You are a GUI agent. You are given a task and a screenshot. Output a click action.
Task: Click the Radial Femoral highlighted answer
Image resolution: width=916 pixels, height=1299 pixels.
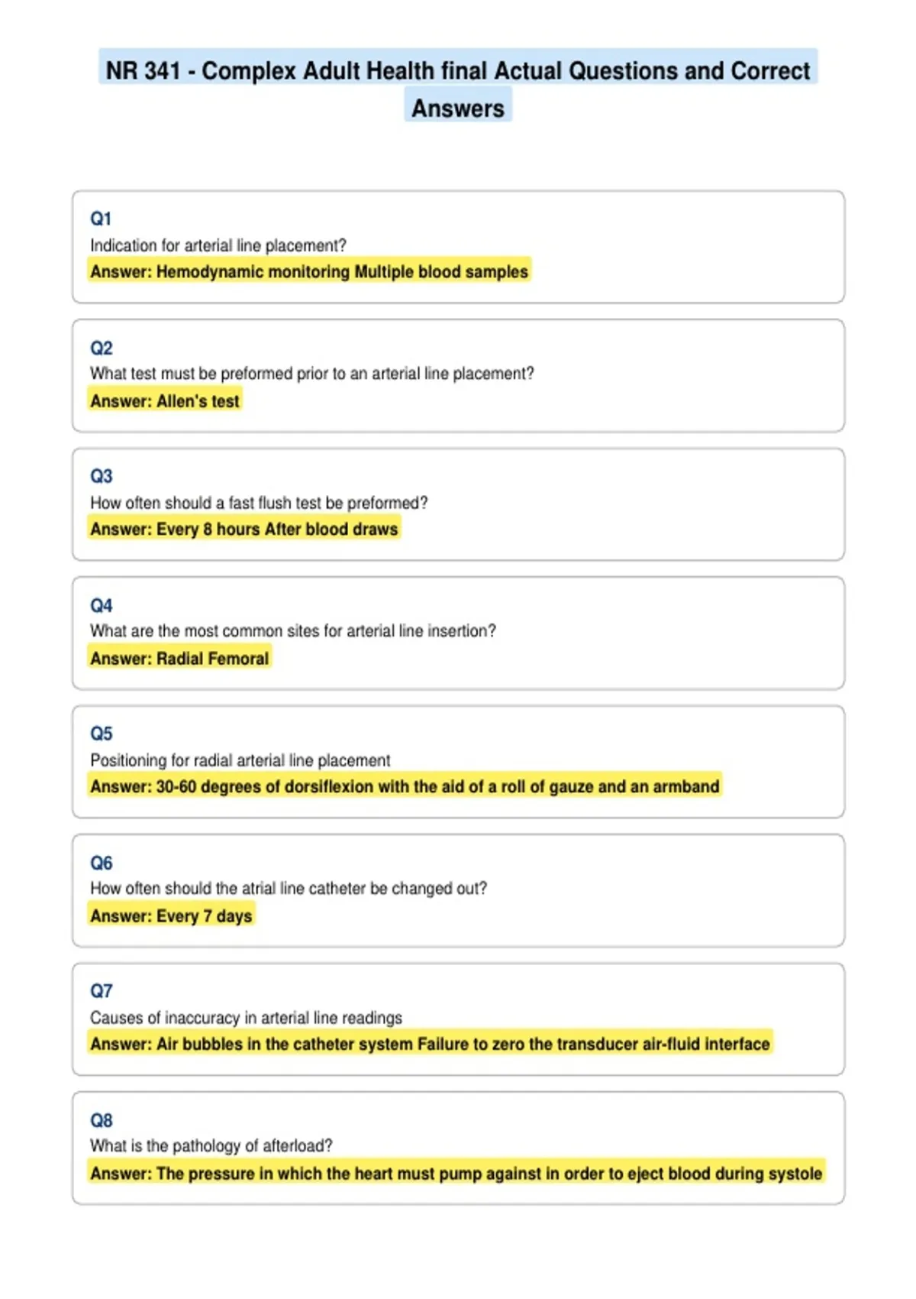(179, 658)
